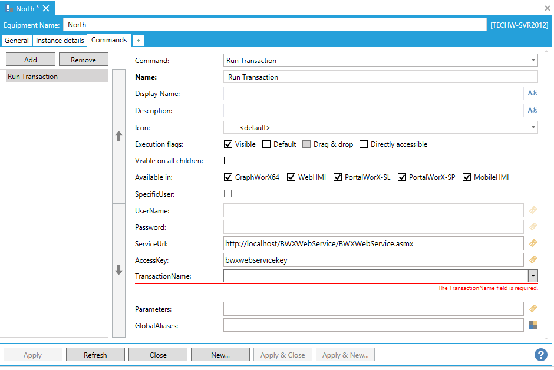Screen dimensions: 554x370
Task: Click the translate icon next to Display Name
Action: 532,94
